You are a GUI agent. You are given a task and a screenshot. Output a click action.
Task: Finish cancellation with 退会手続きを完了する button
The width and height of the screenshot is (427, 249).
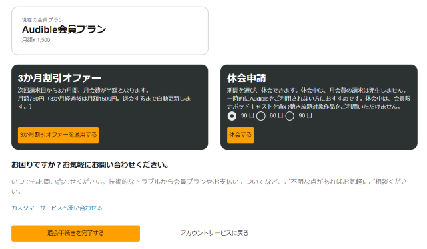[75, 234]
